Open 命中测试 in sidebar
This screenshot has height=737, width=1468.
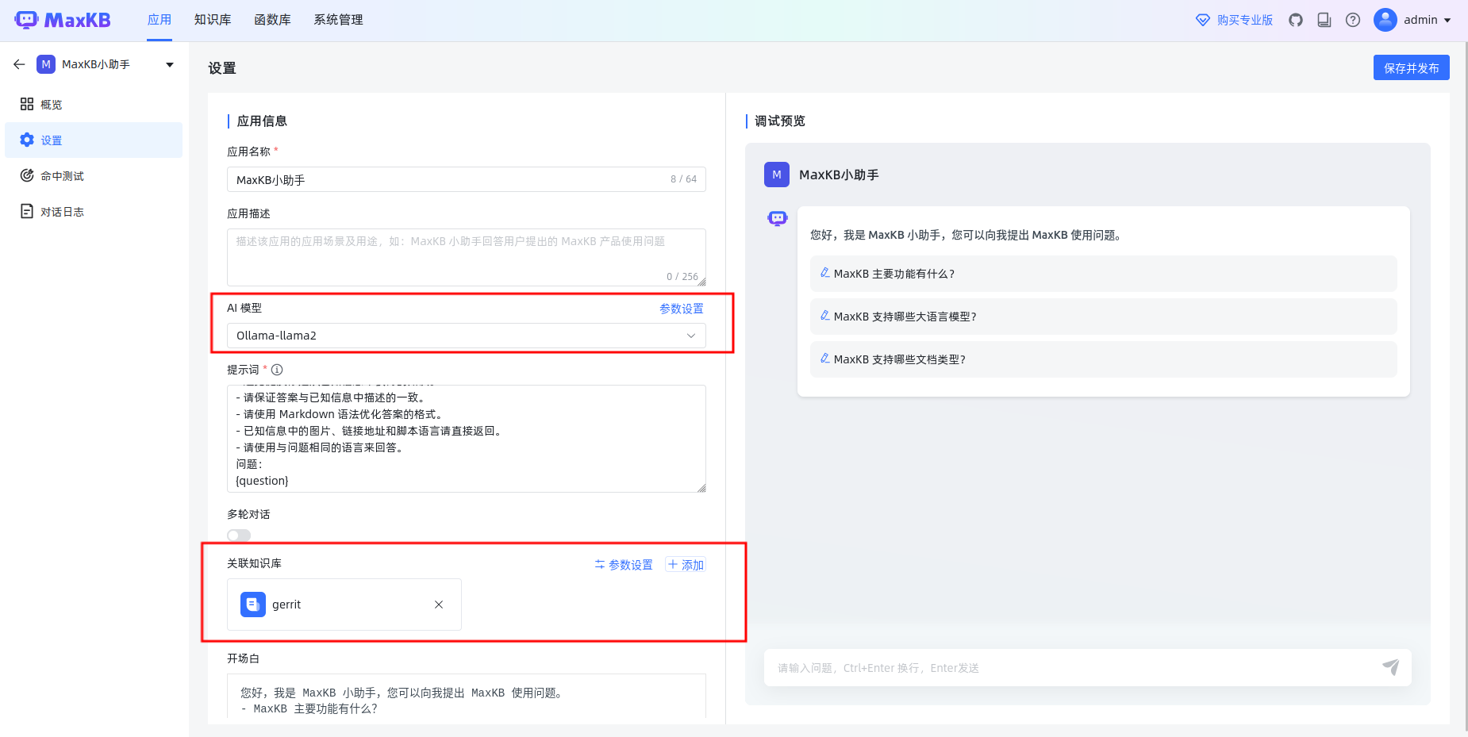(x=94, y=175)
